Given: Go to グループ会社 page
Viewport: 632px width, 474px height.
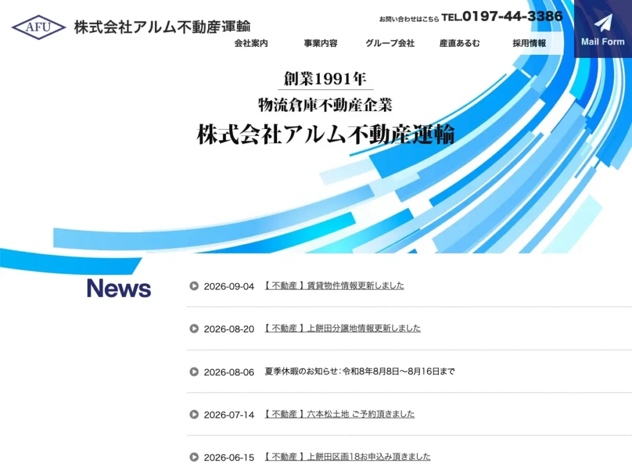Looking at the screenshot, I should tap(390, 43).
